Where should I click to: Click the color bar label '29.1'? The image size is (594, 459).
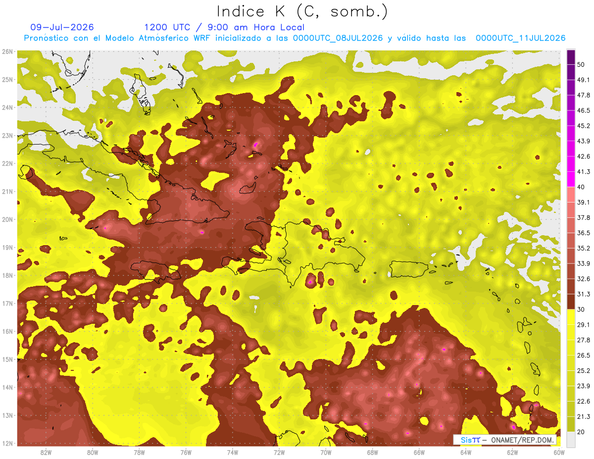[583, 325]
